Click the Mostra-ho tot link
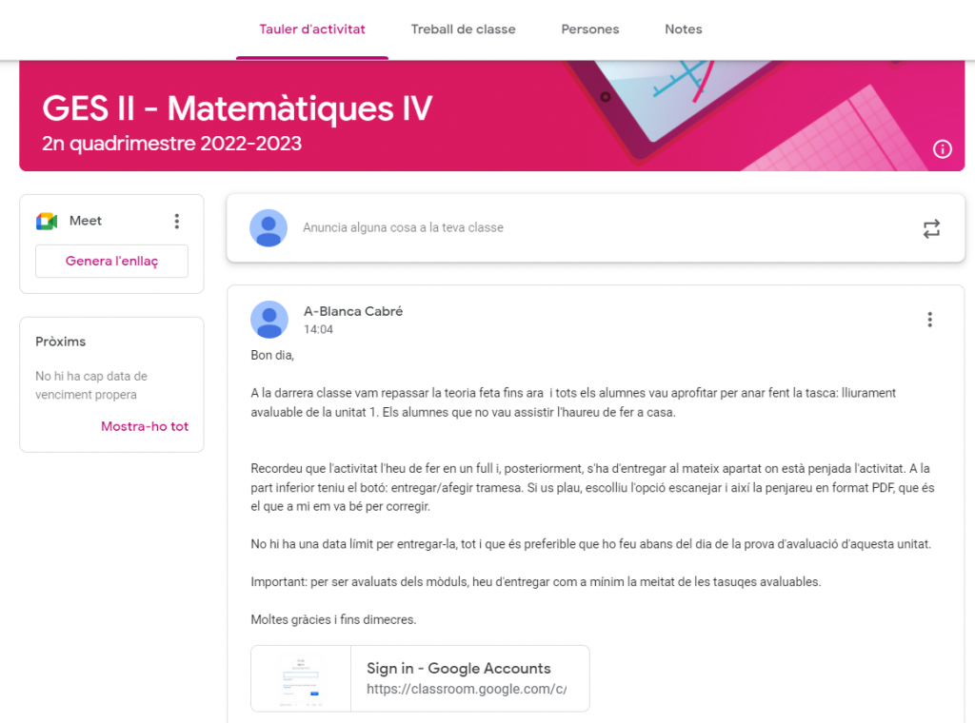The width and height of the screenshot is (975, 723). [x=145, y=426]
